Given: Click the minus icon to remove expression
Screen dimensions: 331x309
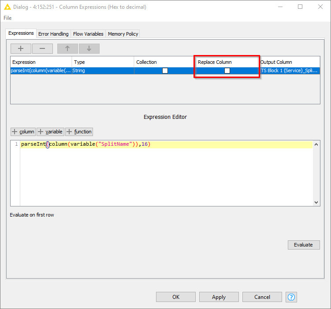Looking at the screenshot, I should tap(42, 48).
